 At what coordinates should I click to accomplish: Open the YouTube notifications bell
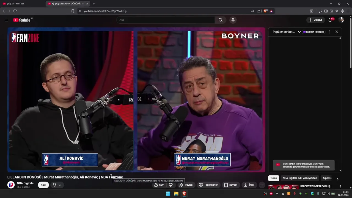[330, 20]
